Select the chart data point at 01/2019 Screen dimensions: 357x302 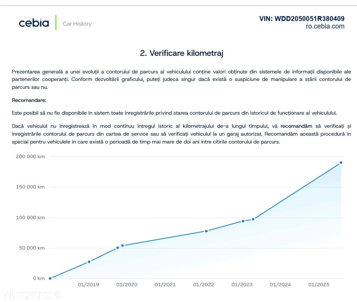tap(89, 262)
